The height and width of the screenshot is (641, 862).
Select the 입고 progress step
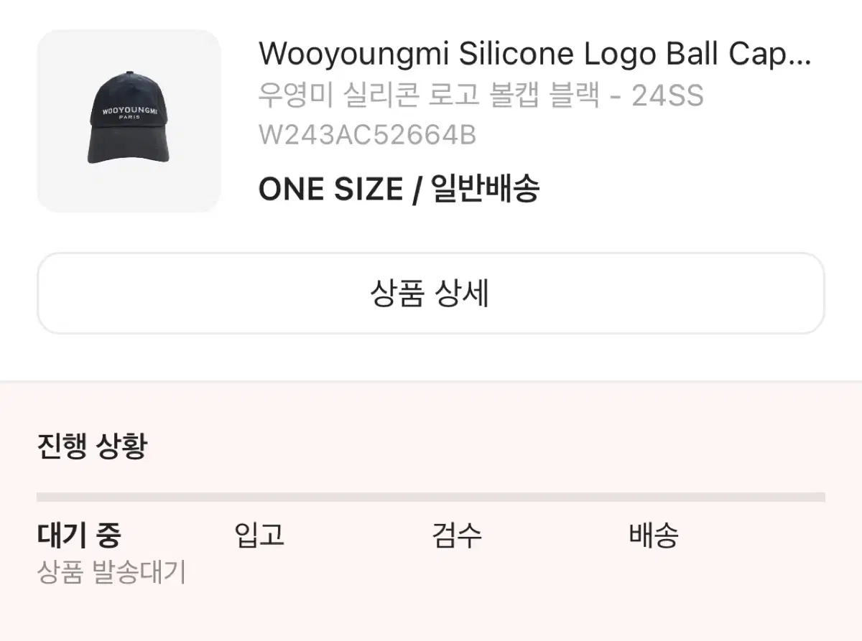point(259,535)
